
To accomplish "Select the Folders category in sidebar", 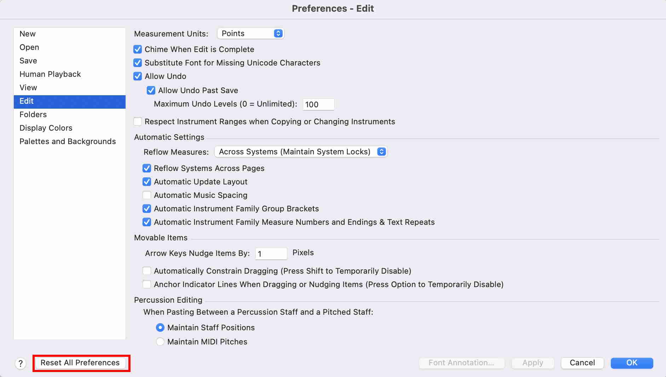I will (33, 114).
